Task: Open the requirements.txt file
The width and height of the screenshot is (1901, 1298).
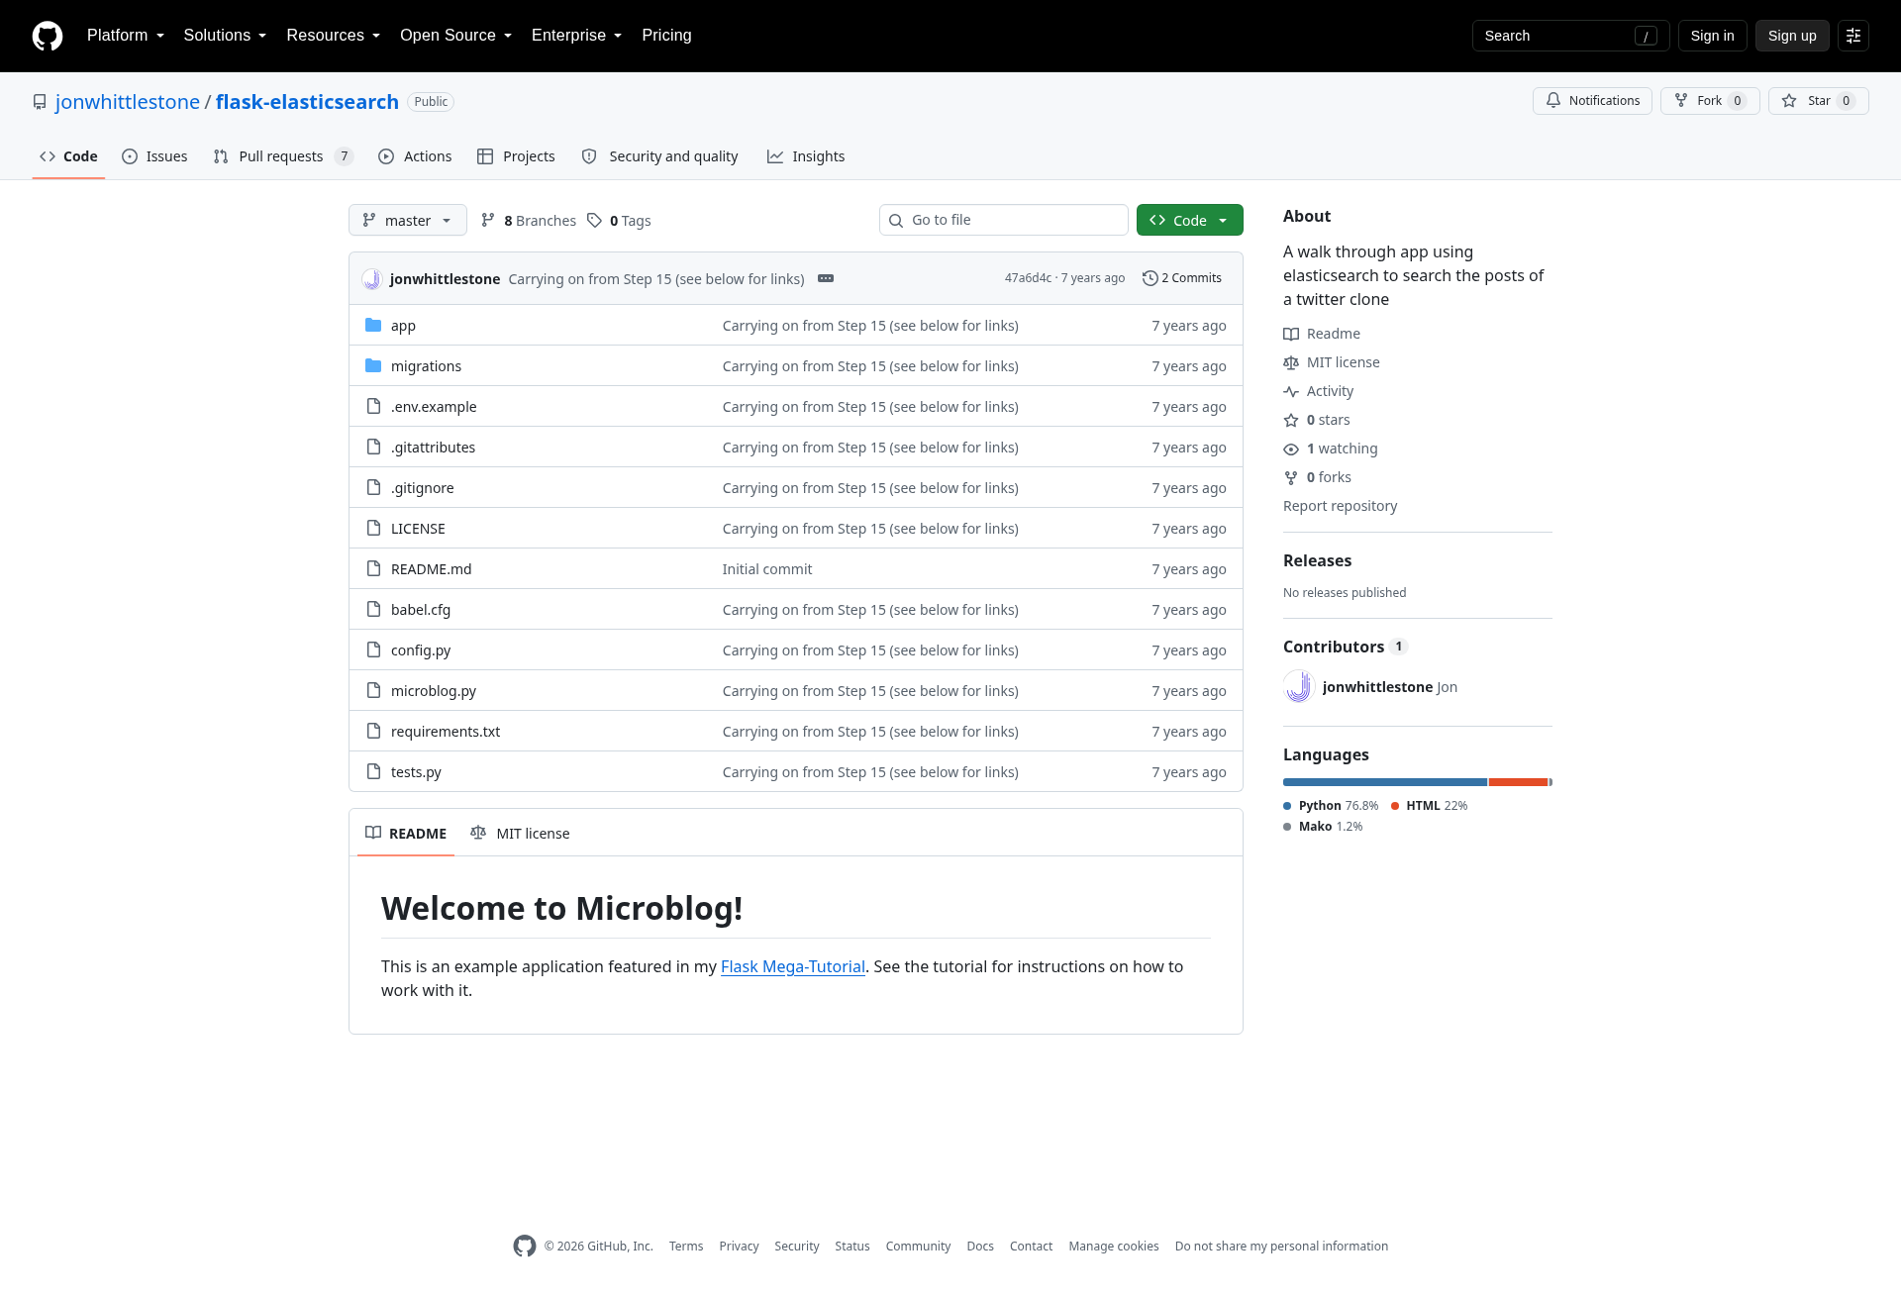Action: pos(446,732)
